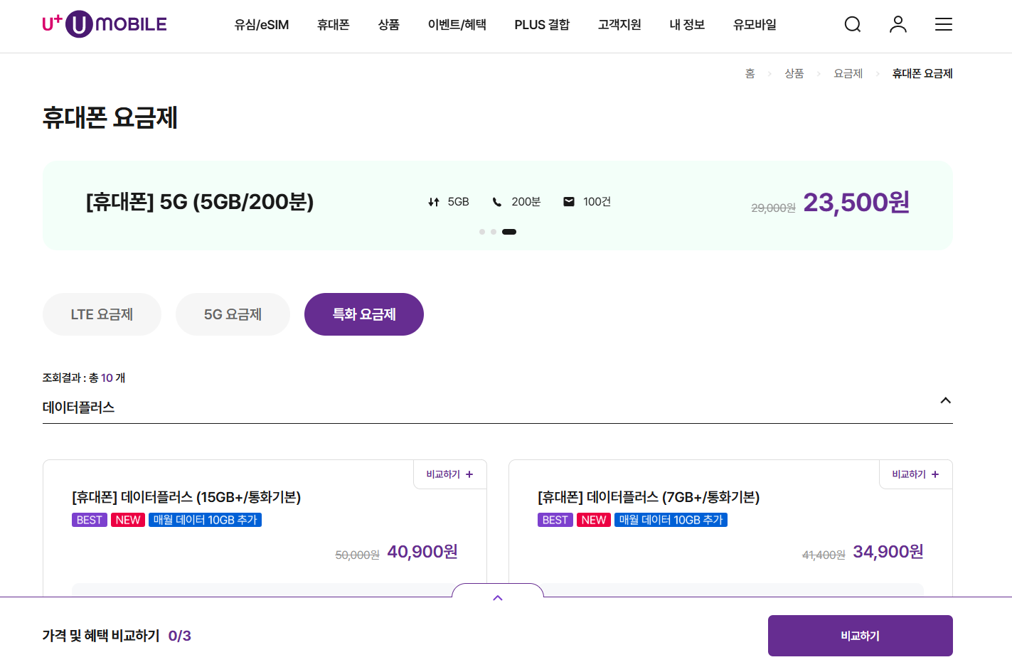Viewport: 1012px width, 672px height.
Task: Click the U+ U MOBILE logo
Action: (104, 23)
